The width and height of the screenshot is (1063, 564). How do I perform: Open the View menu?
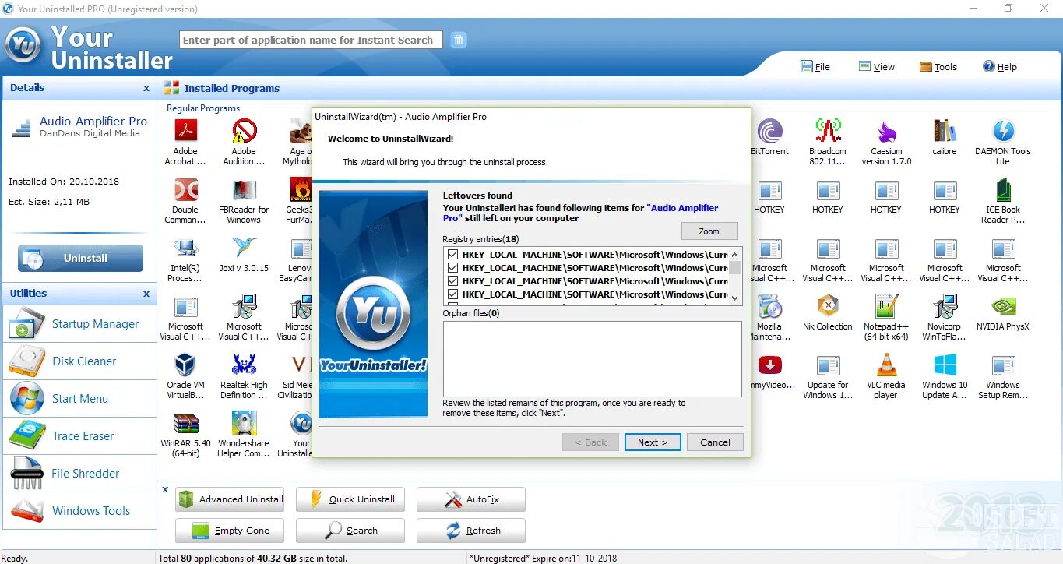coord(876,67)
